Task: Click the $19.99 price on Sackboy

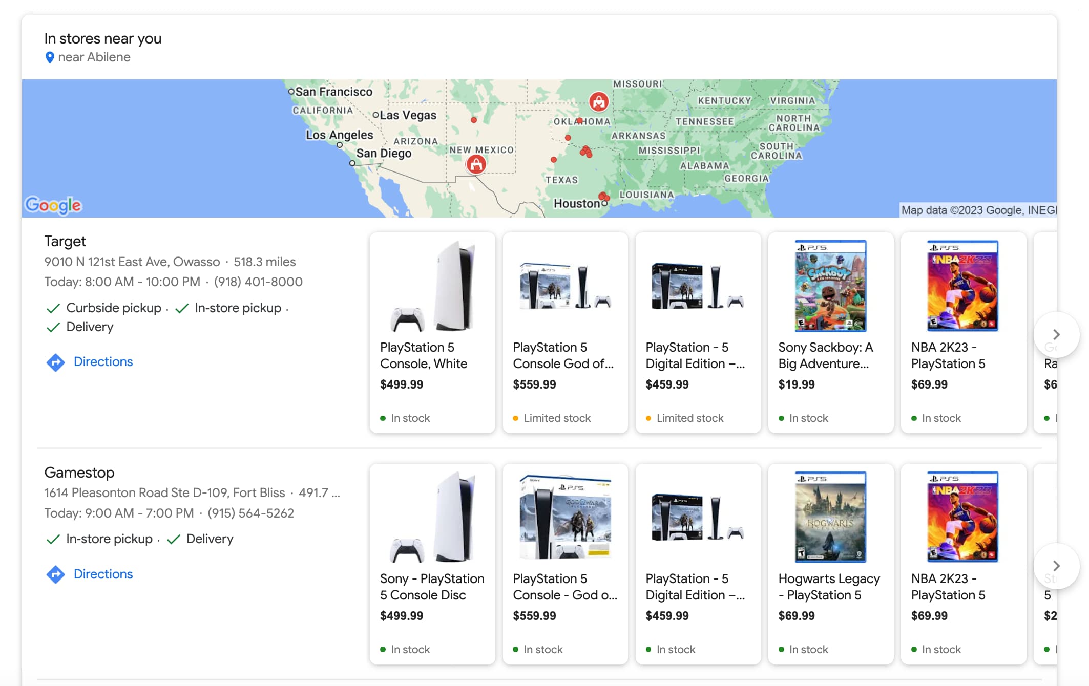Action: [x=796, y=384]
